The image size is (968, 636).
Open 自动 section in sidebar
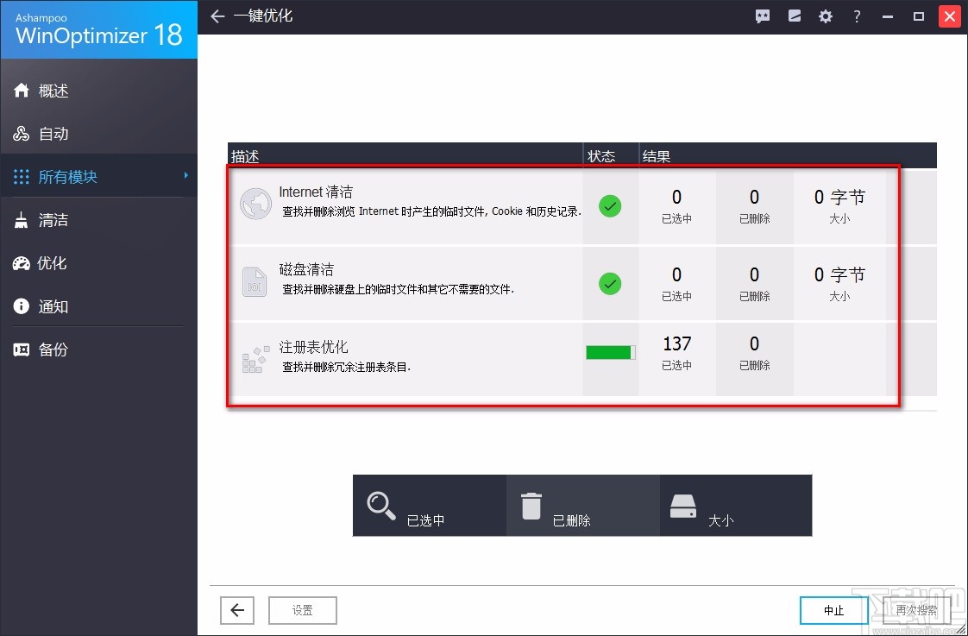coord(98,134)
